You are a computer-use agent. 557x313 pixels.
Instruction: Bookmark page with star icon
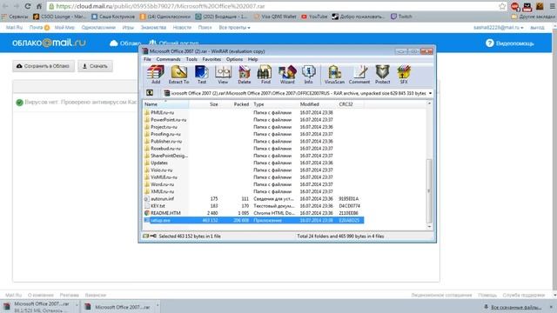(502, 6)
